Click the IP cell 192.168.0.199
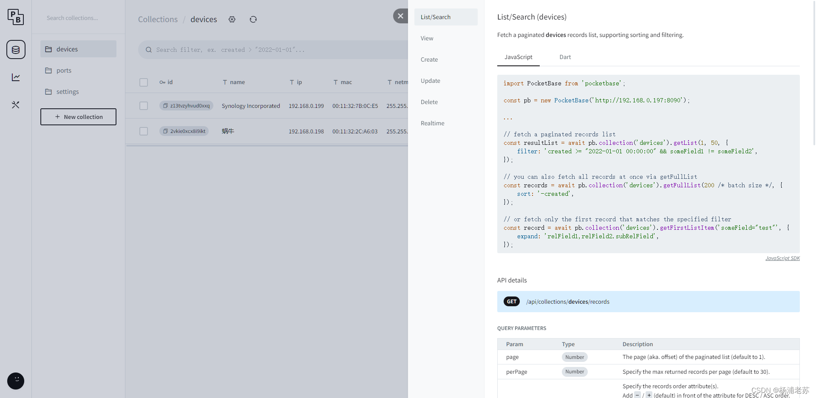The height and width of the screenshot is (398, 816). tap(306, 106)
